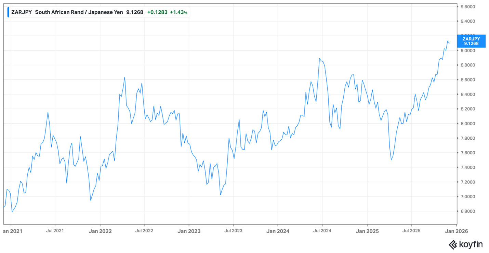
Task: Click the Jul 2021 x-axis label
Action: coord(55,231)
